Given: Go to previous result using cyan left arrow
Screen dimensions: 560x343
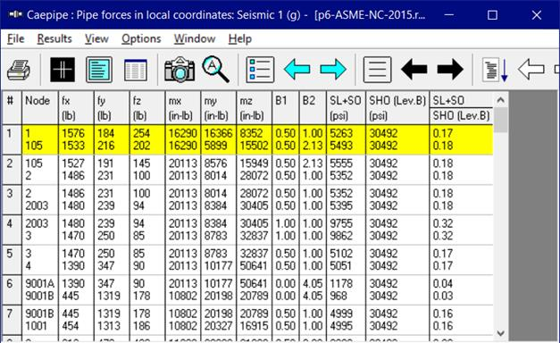Looking at the screenshot, I should pyautogui.click(x=297, y=70).
